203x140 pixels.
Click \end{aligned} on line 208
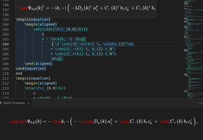[x=38, y=64]
